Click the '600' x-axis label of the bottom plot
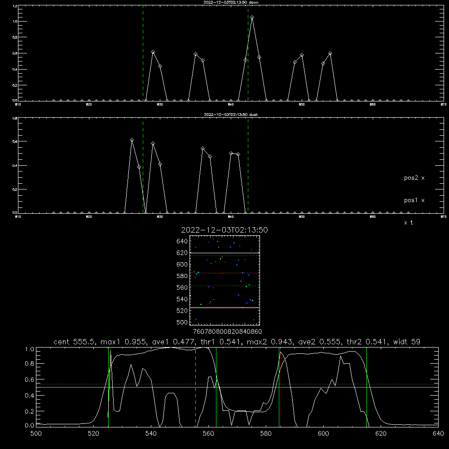449x449 pixels. point(323,434)
